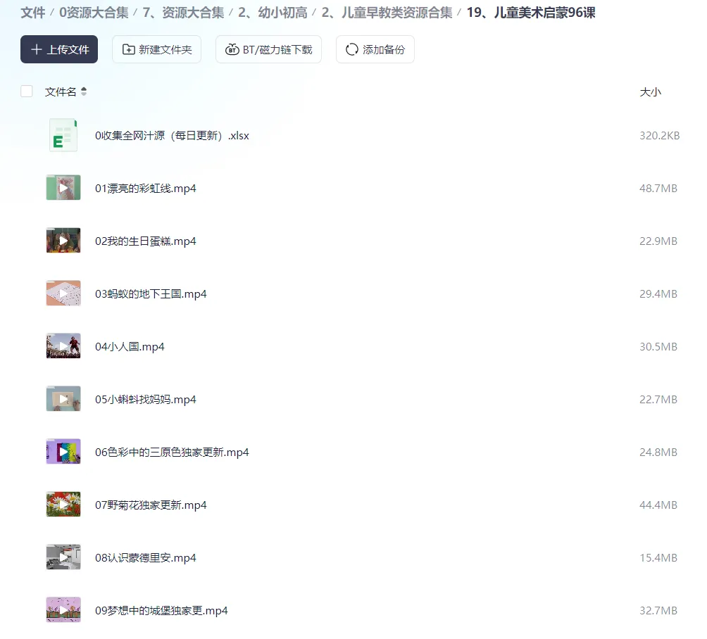Sort files using the 文件名 sort arrows
The width and height of the screenshot is (707, 639).
point(83,91)
